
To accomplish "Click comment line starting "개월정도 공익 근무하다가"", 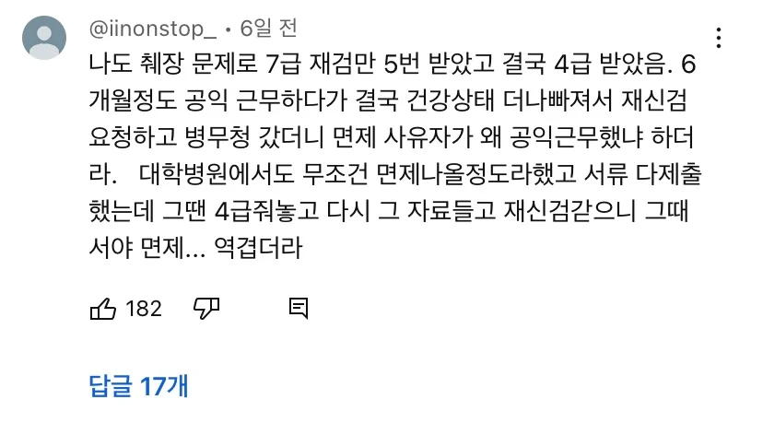I will 387,100.
